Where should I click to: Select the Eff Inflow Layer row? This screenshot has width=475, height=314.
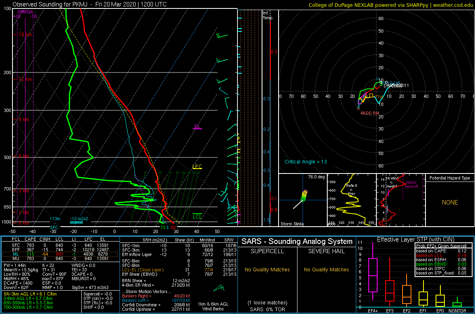pos(179,254)
